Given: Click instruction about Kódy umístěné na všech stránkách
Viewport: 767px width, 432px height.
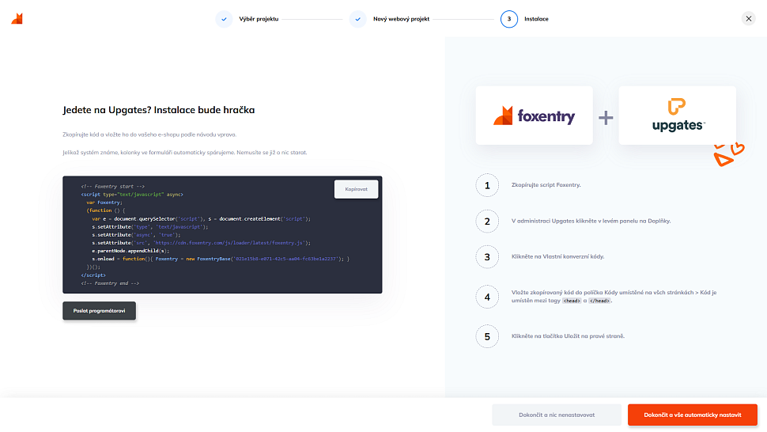Looking at the screenshot, I should coord(614,297).
